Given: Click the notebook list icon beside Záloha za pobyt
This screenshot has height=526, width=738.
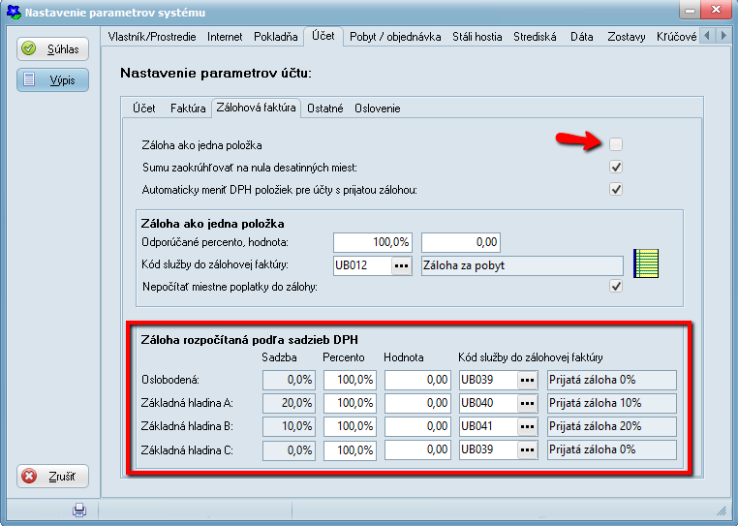Looking at the screenshot, I should click(644, 264).
